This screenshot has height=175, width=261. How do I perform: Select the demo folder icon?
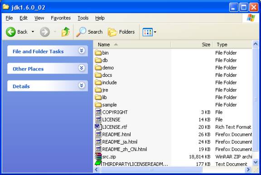pyautogui.click(x=98, y=68)
